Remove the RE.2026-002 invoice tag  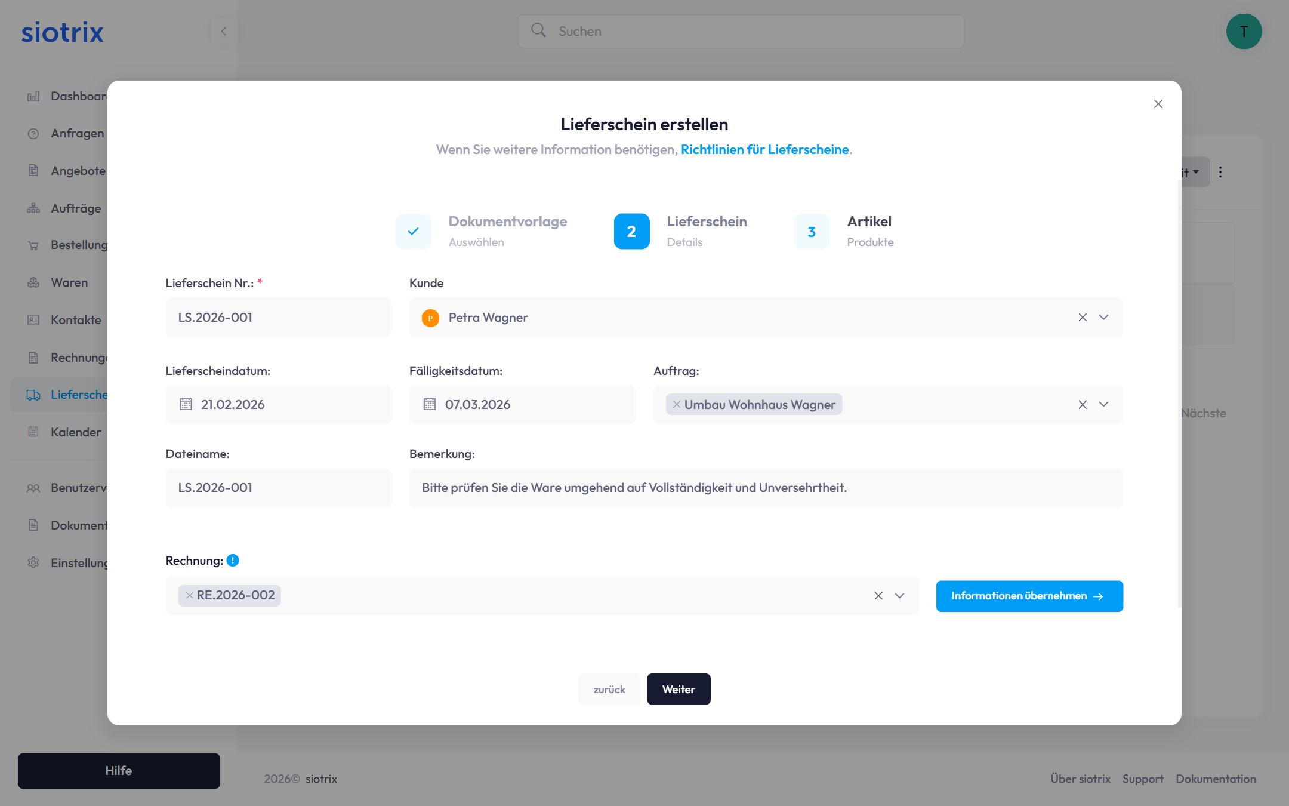point(189,595)
